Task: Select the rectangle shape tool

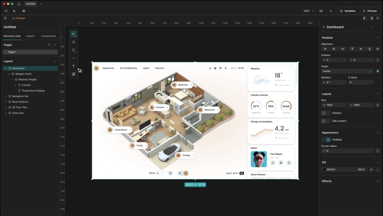Action: pos(74,50)
